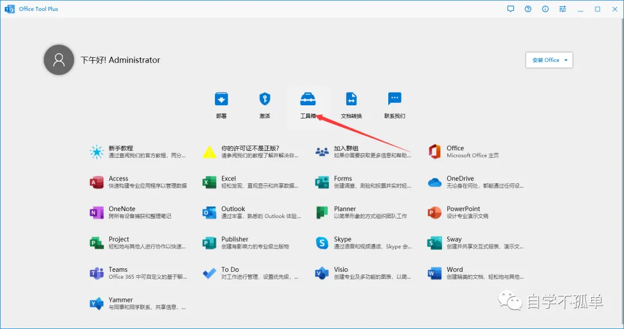Open the 加入群组 link
The width and height of the screenshot is (624, 329).
point(363,151)
